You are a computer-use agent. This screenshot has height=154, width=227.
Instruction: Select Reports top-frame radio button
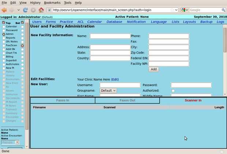pyautogui.click(x=4, y=38)
